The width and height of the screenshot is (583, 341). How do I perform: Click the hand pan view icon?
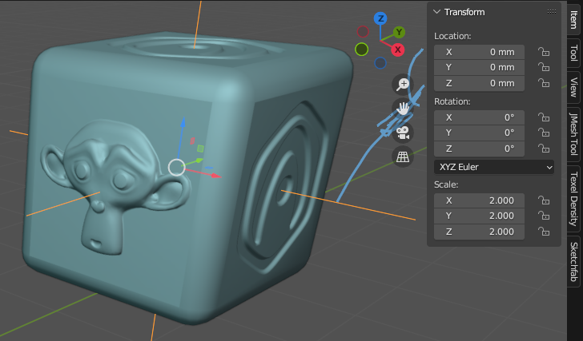point(403,109)
